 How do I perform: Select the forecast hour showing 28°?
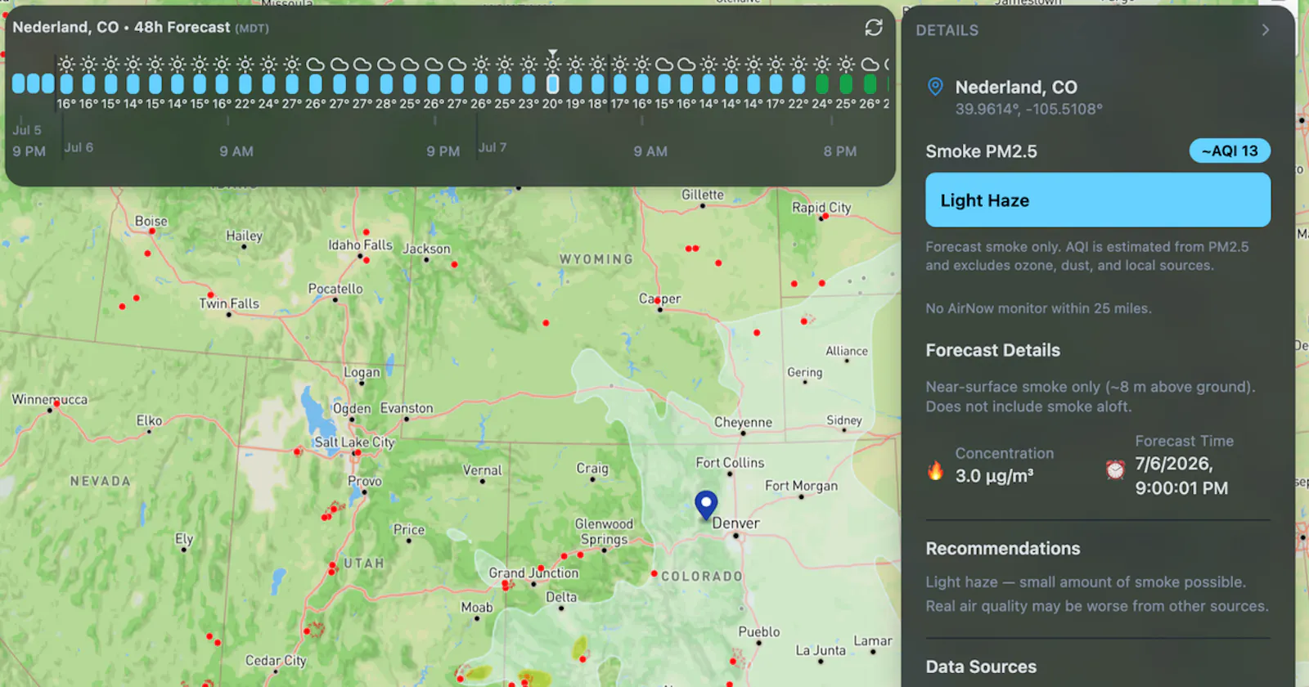tap(386, 83)
